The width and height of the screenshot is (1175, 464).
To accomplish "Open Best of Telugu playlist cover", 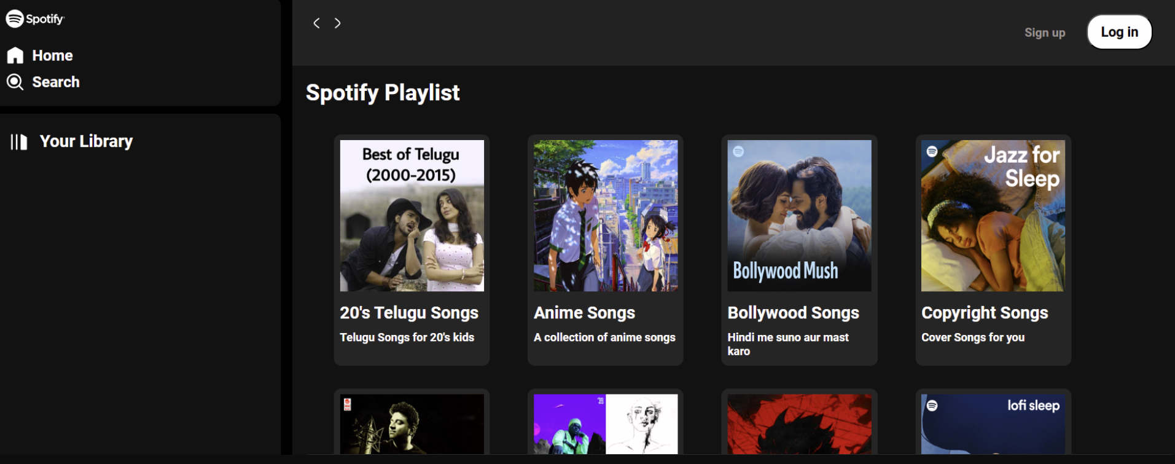I will (412, 216).
